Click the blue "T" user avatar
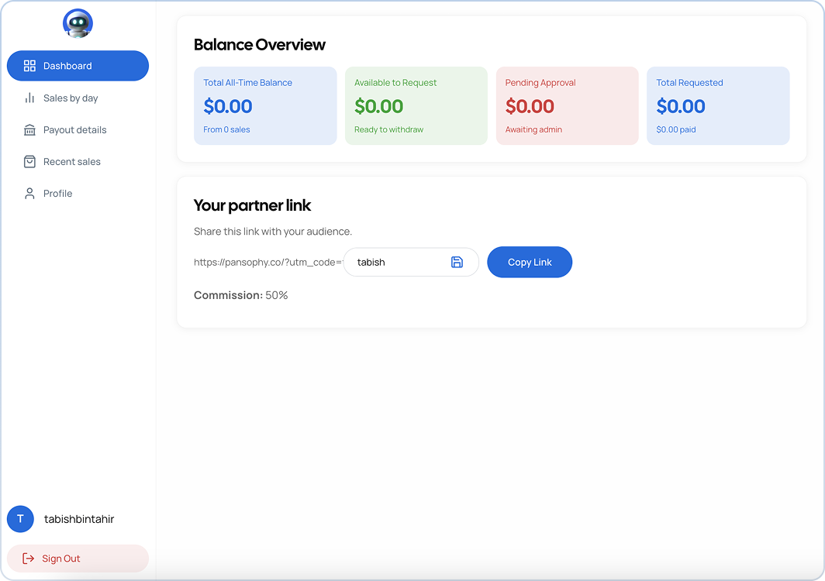Image resolution: width=825 pixels, height=581 pixels. (x=20, y=519)
